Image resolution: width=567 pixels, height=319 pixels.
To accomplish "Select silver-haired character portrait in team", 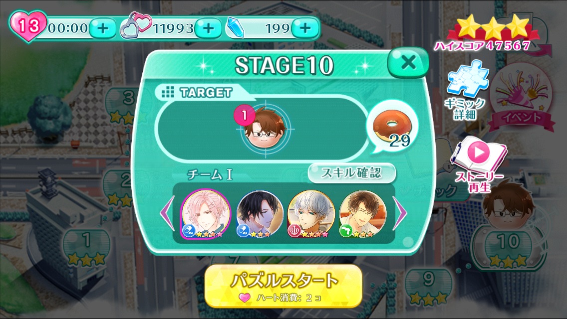I will pyautogui.click(x=310, y=214).
